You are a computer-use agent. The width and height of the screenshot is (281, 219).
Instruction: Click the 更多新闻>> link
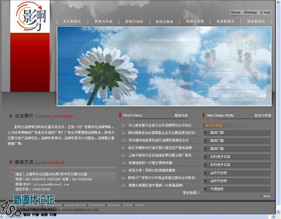(x=191, y=193)
